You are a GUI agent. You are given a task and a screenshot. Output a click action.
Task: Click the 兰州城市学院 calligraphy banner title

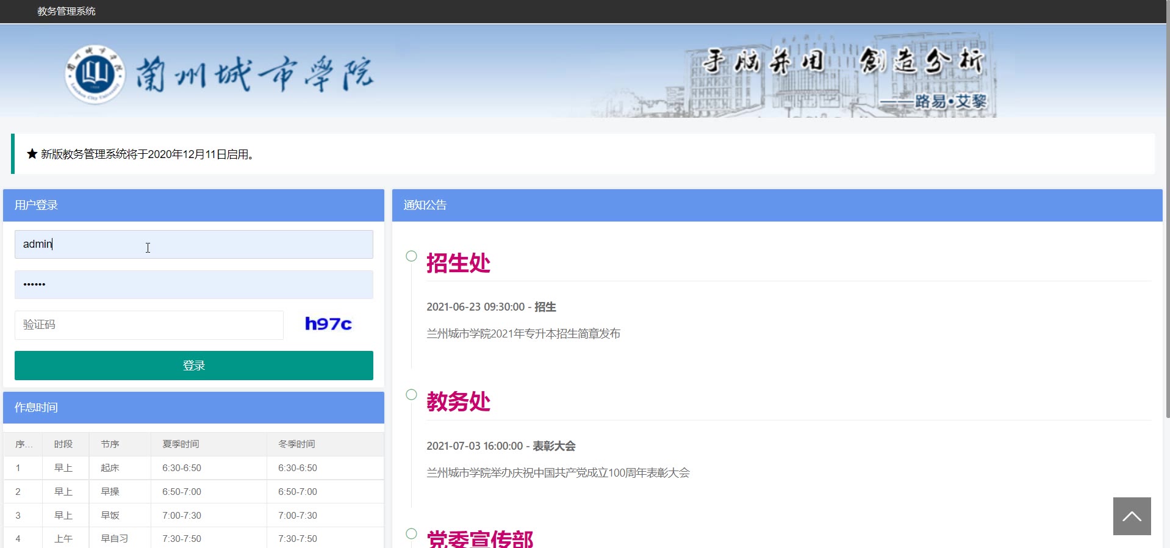tap(254, 75)
